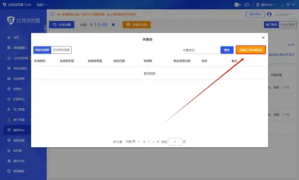299x180 pixels.
Task: Open 扩展中心 icon in sidebar
Action: [9, 99]
